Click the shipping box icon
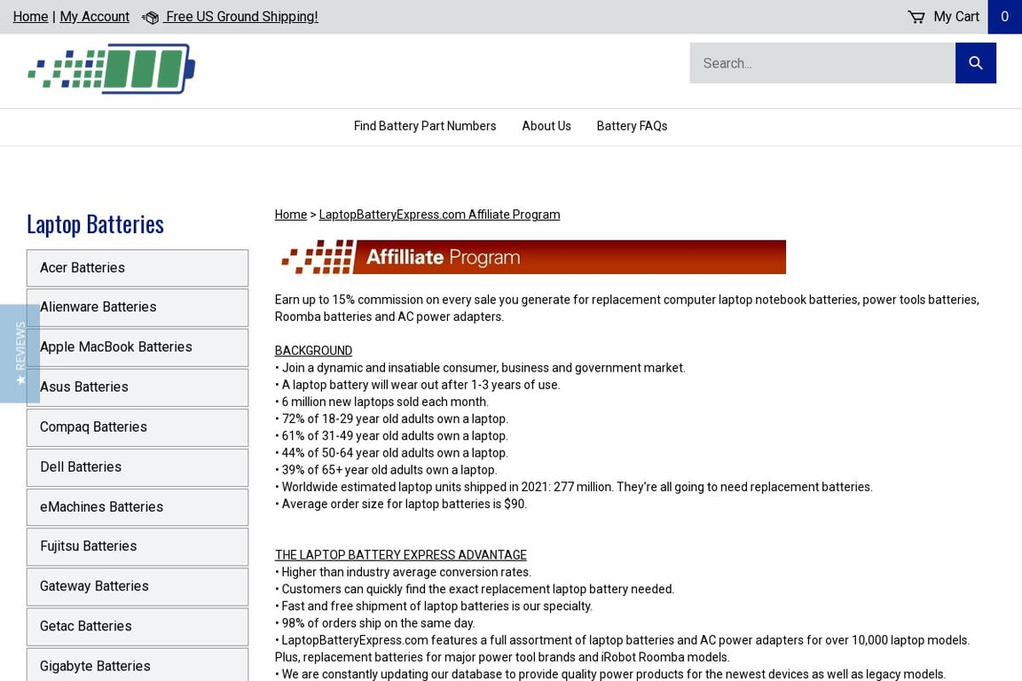This screenshot has height=681, width=1022. click(x=151, y=18)
